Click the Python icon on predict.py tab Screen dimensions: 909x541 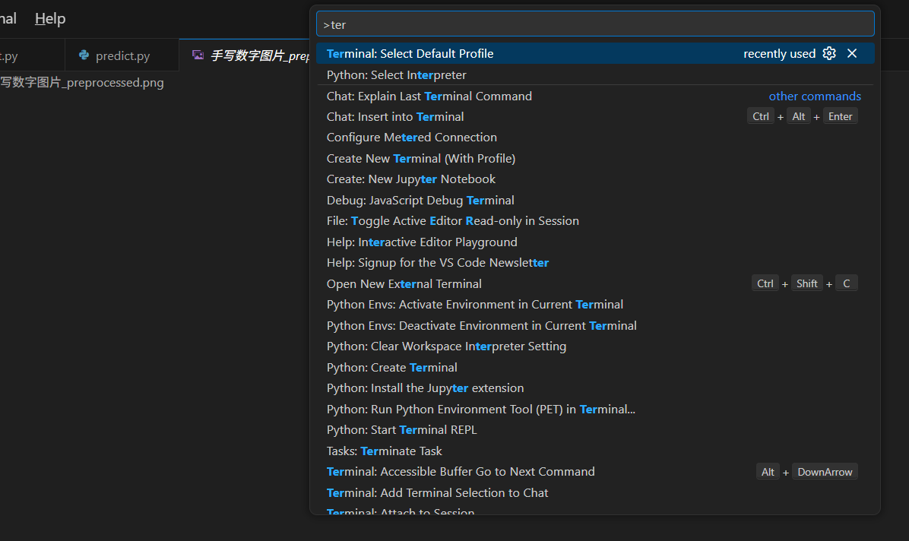[84, 55]
